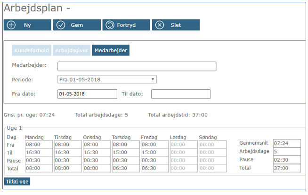The height and width of the screenshot is (195, 308).
Task: Edit Lørdag Fra time field
Action: [x=184, y=145]
